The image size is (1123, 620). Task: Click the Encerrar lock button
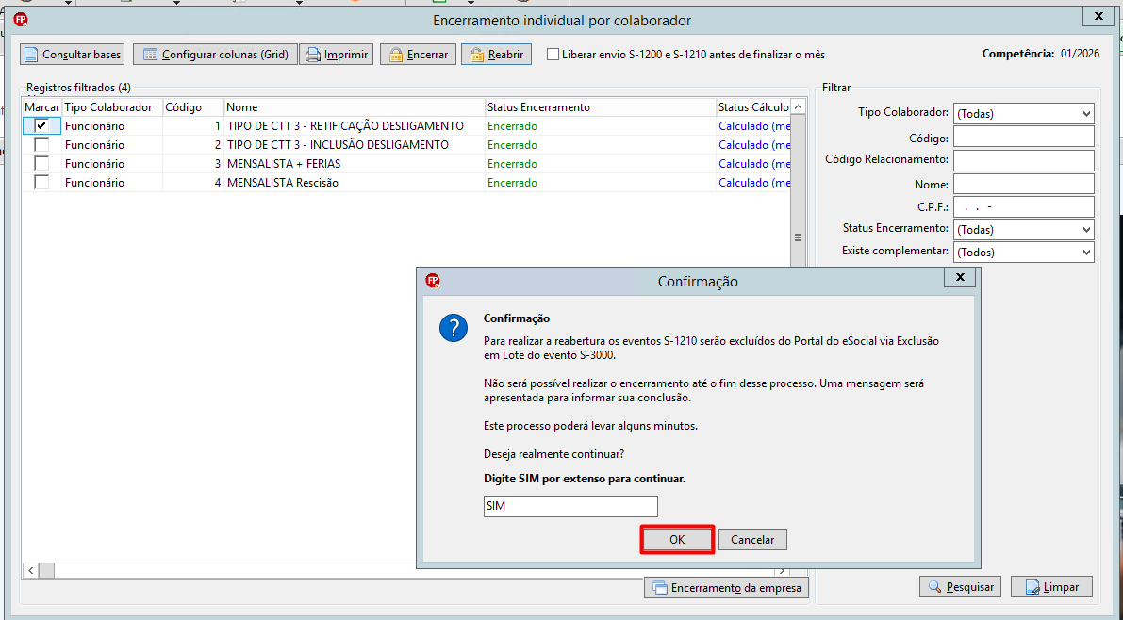pos(418,55)
